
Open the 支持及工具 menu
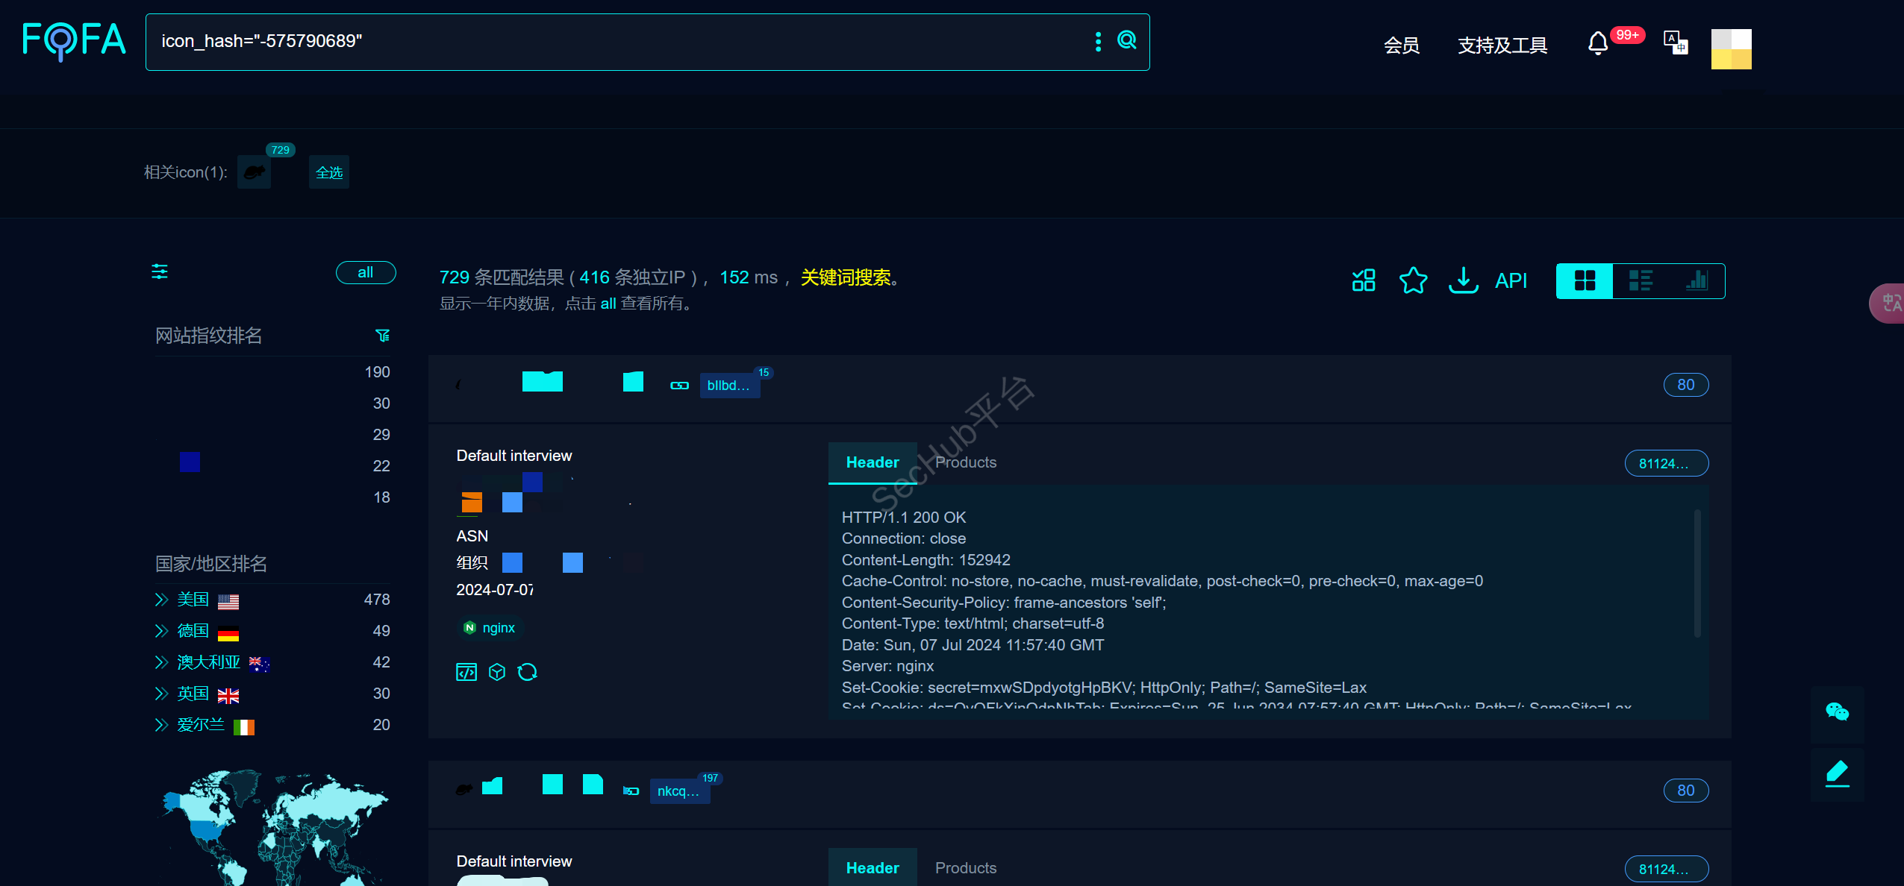(x=1502, y=45)
